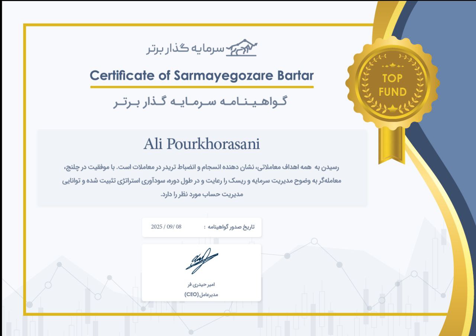Click the مدیرعامل (CEO) title text
The image size is (476, 336).
[x=202, y=294]
